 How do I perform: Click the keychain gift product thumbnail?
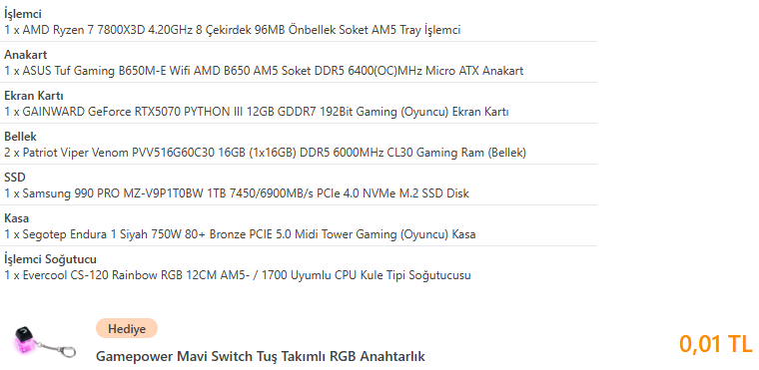(x=45, y=343)
